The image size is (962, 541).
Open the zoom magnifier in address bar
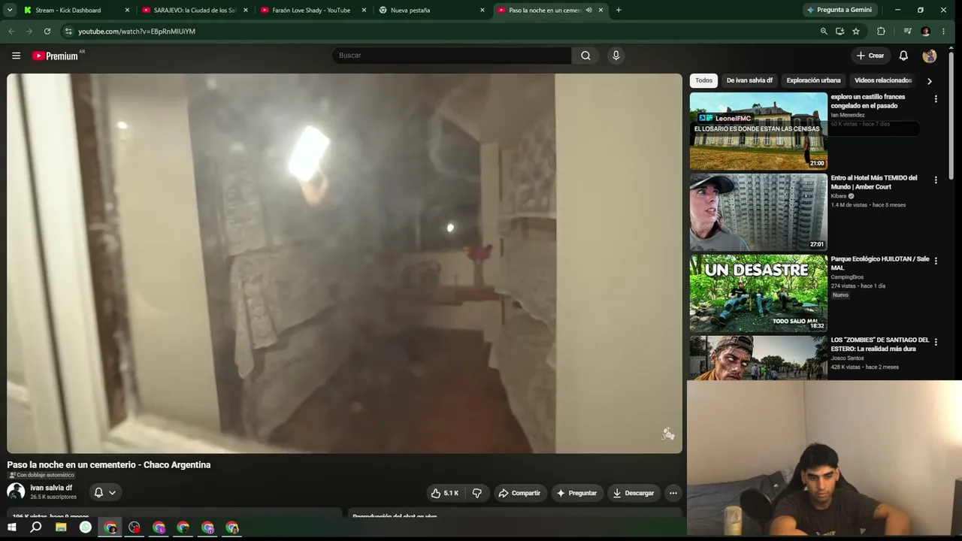click(x=824, y=32)
